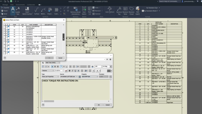Select the Leader Text tool
This screenshot has width=202, height=114.
[x=18, y=11]
